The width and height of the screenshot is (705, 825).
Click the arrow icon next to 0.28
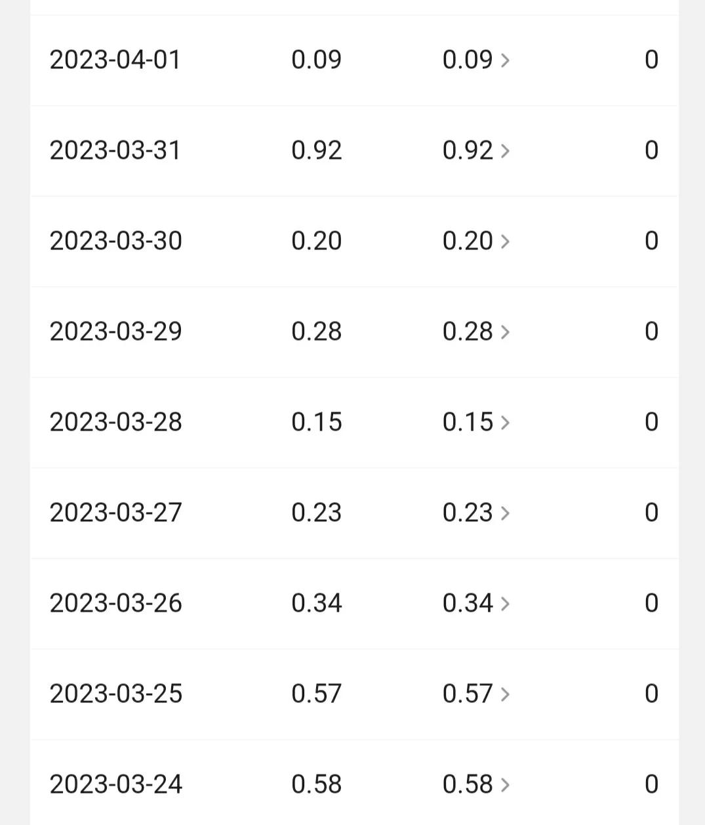505,332
